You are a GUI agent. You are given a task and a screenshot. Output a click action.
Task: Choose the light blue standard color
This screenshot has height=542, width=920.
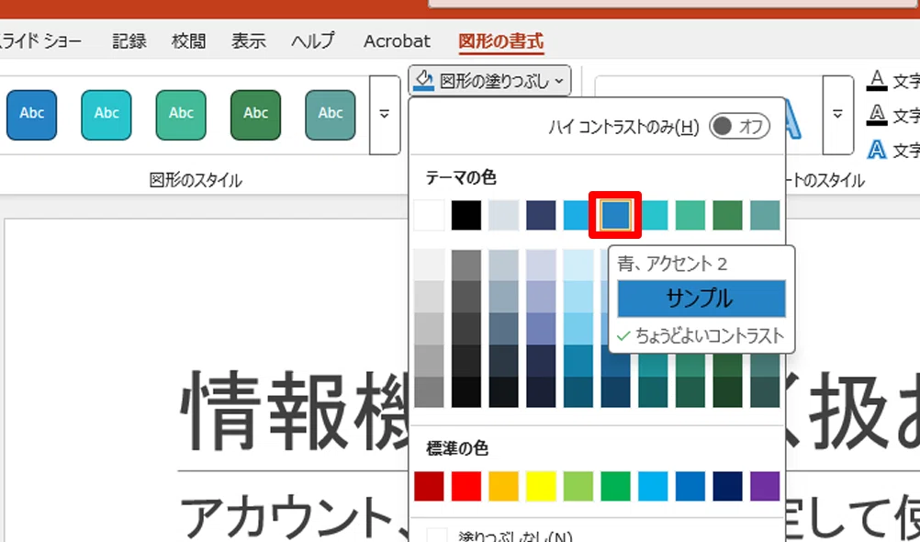tap(653, 486)
